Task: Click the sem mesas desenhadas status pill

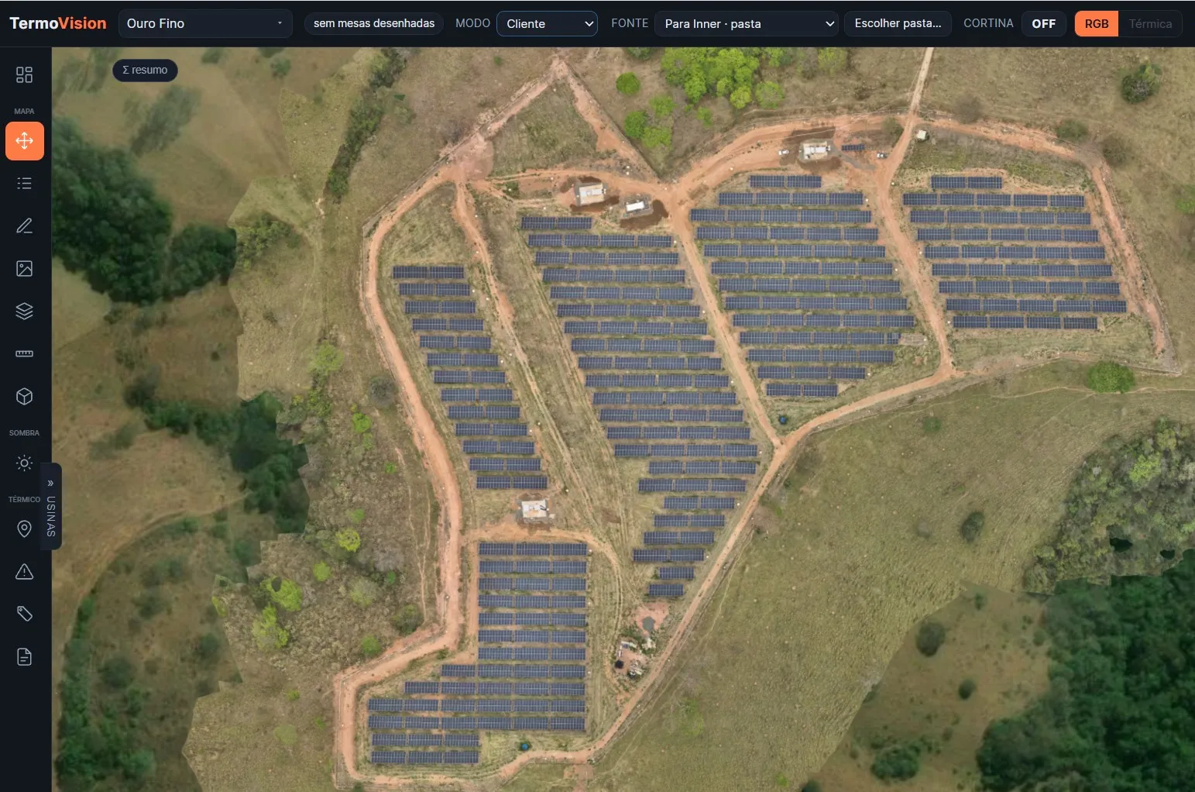Action: point(374,23)
